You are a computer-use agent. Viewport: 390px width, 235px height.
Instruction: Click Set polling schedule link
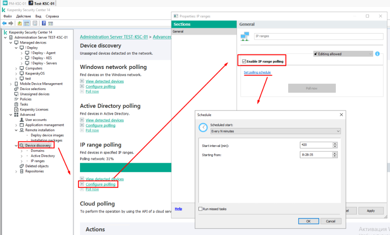pos(257,72)
